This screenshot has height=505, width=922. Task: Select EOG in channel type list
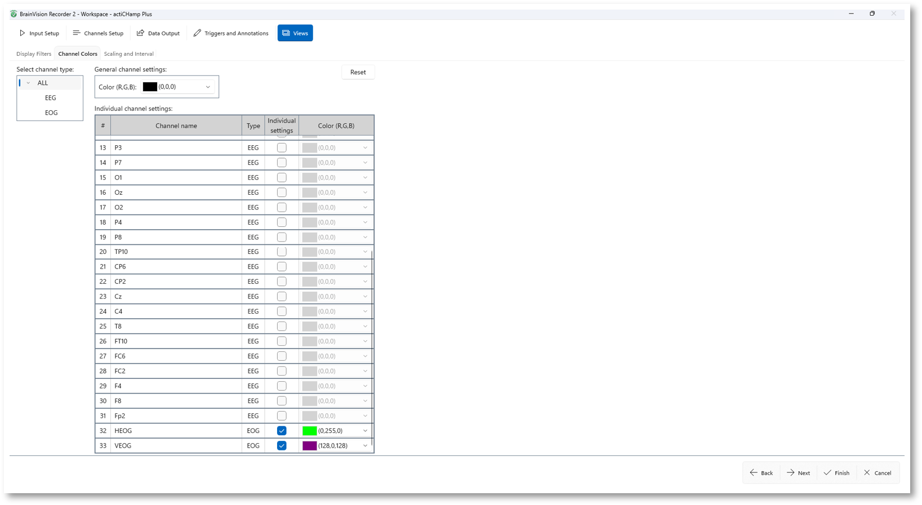[x=51, y=113]
